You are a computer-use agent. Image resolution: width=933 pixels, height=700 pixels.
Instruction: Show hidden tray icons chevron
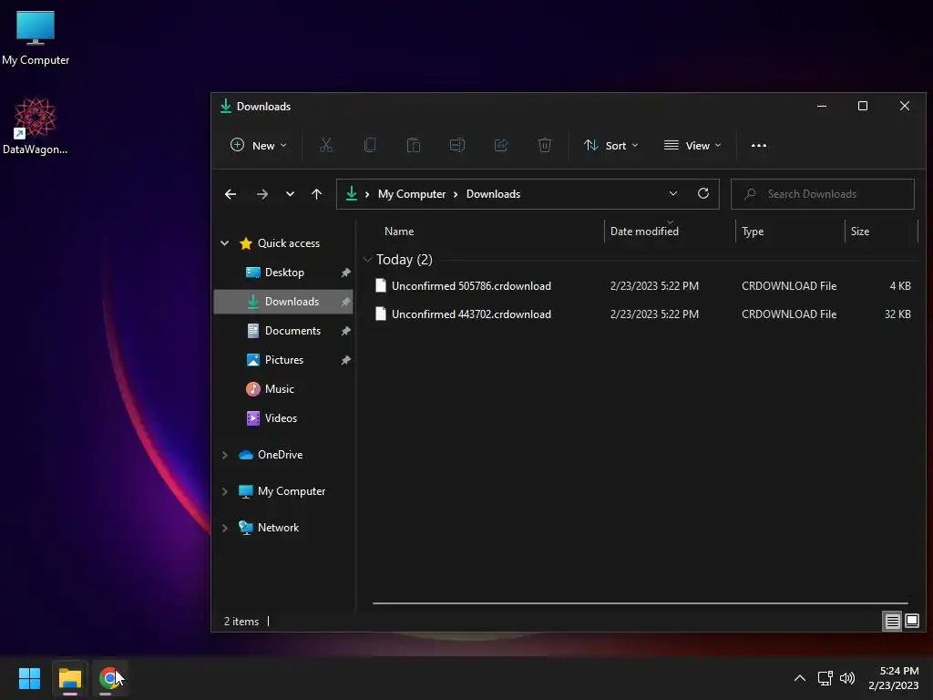(800, 678)
